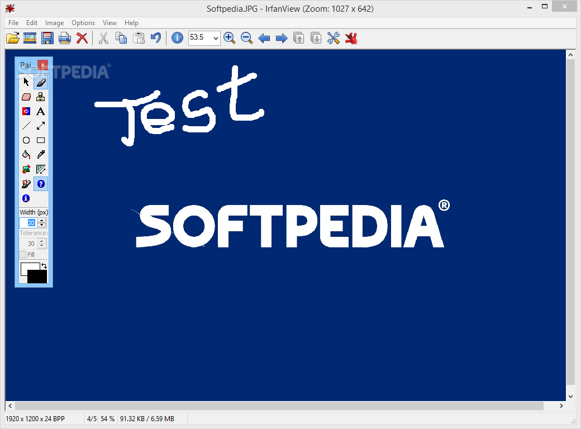Open the Edit menu

tap(31, 22)
